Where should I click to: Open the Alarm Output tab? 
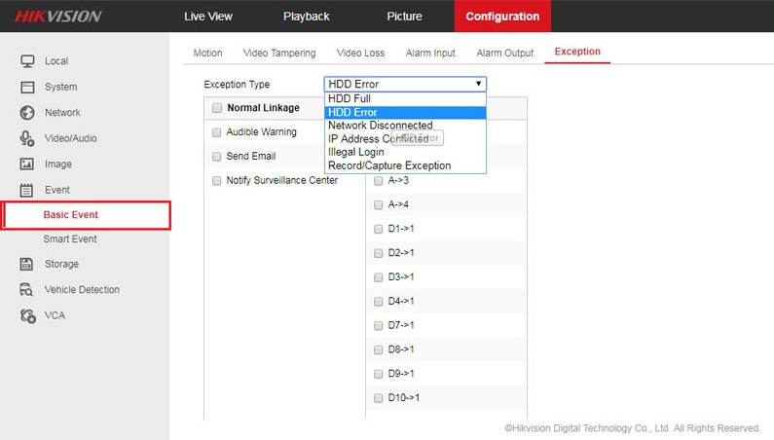point(505,53)
